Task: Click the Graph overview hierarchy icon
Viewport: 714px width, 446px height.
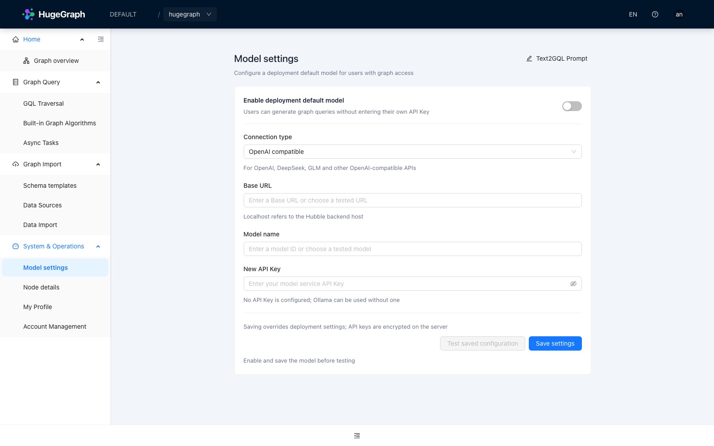Action: pos(26,61)
